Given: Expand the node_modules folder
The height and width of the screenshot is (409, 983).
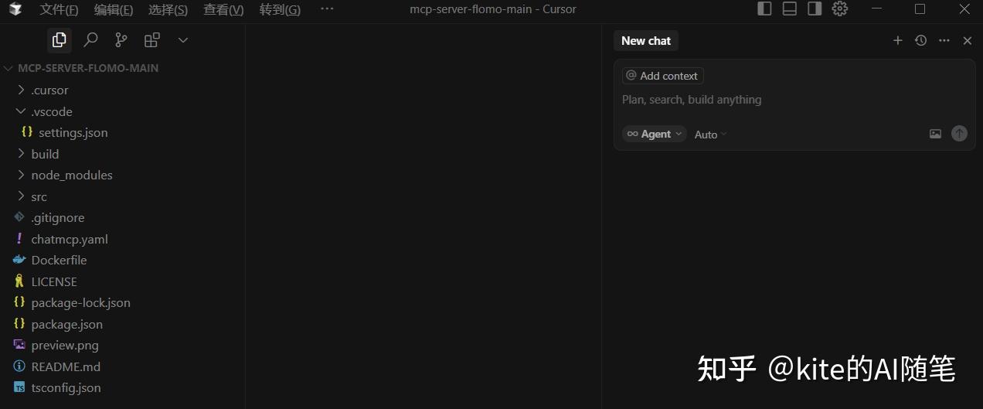Looking at the screenshot, I should pyautogui.click(x=71, y=176).
